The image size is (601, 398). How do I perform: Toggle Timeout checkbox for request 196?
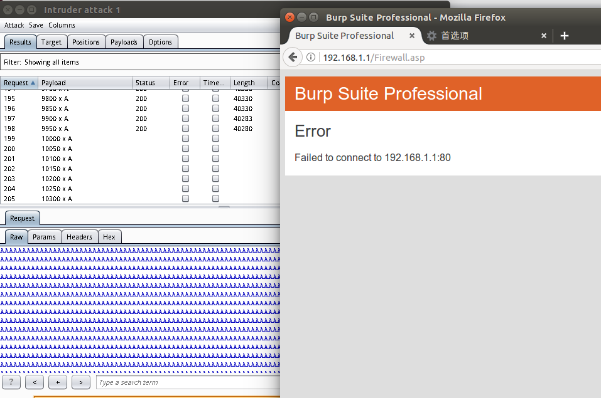(x=216, y=108)
